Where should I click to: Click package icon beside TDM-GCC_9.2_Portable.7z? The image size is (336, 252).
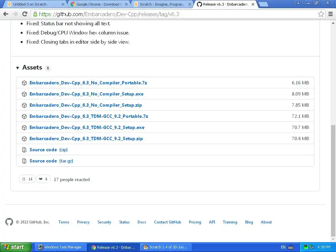(x=24, y=116)
